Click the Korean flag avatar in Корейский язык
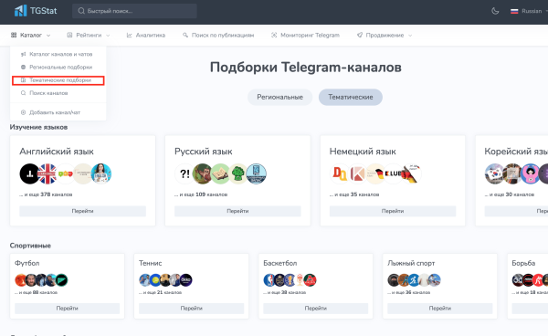Viewport: 548px width, 336px height. tap(494, 173)
